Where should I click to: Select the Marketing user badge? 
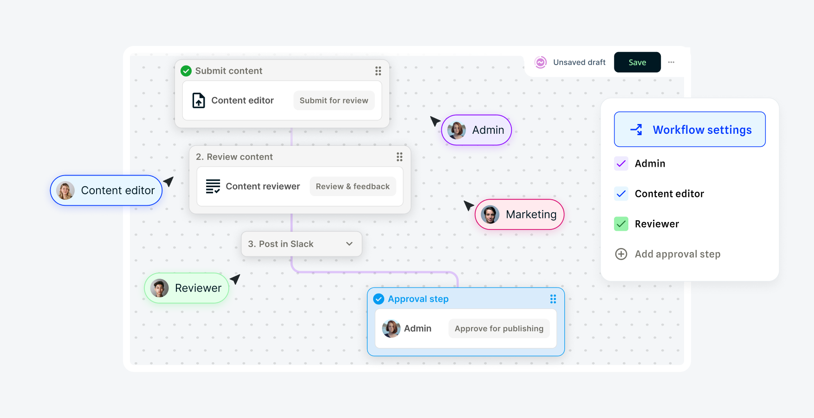coord(519,215)
